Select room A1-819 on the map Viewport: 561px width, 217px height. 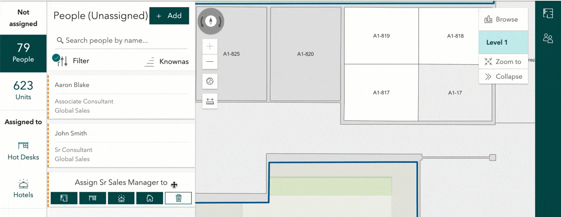(x=381, y=36)
